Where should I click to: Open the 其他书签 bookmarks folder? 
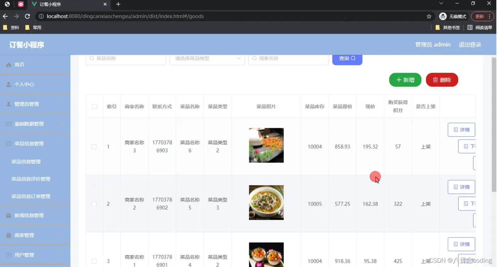[448, 27]
